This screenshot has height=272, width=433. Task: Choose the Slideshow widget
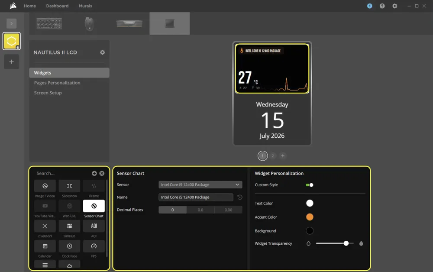click(69, 186)
